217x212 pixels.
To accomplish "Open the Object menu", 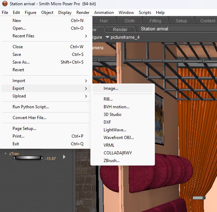I will 47,13.
